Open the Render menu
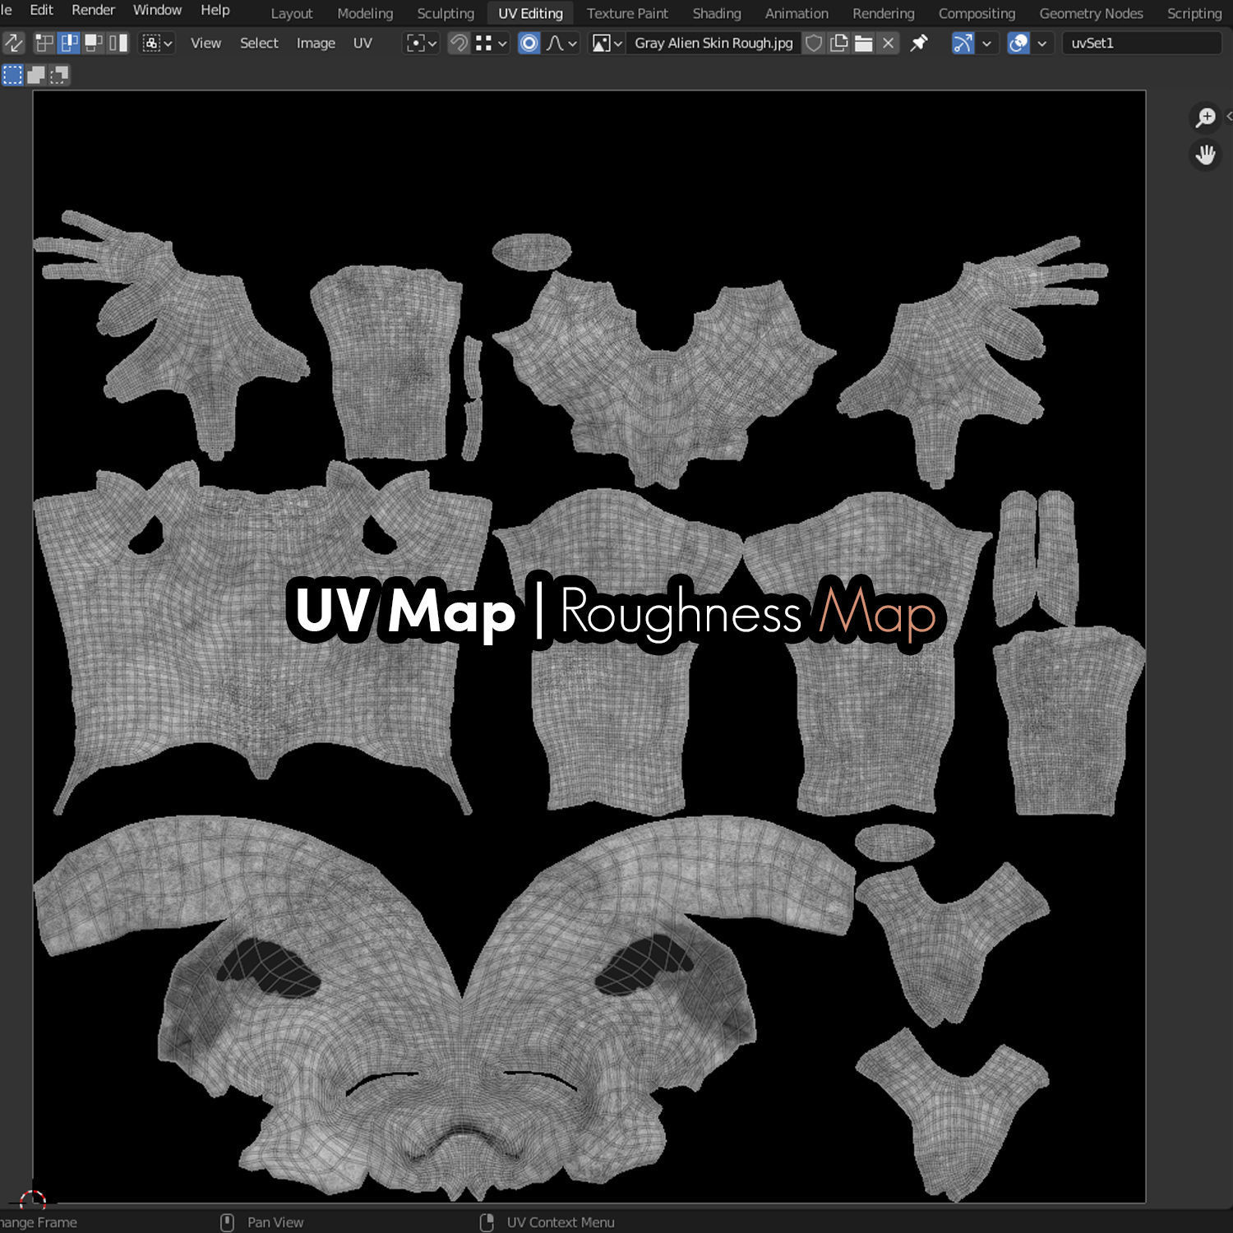The width and height of the screenshot is (1233, 1233). pyautogui.click(x=93, y=10)
